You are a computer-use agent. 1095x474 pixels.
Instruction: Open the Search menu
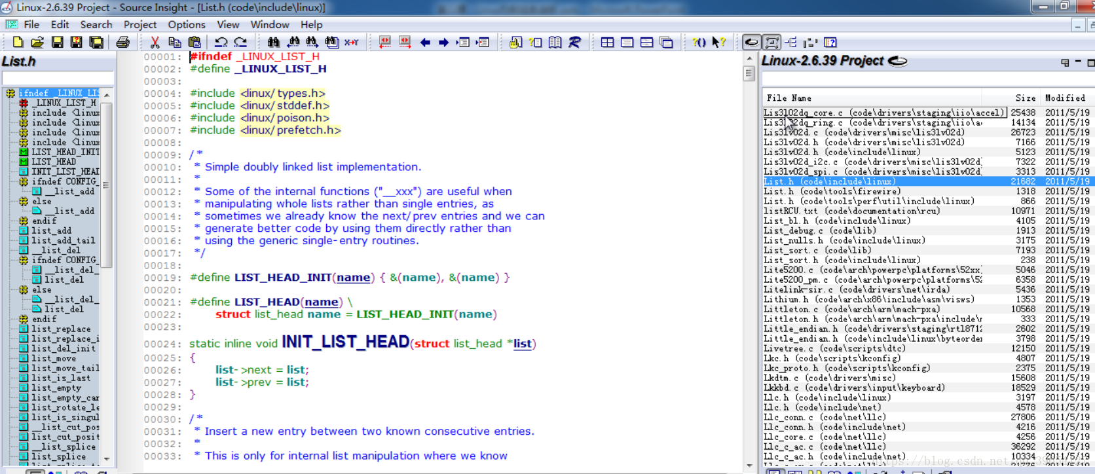(96, 24)
